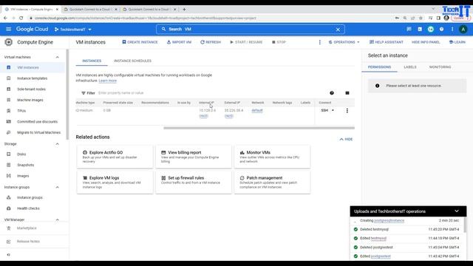The height and width of the screenshot is (266, 473).
Task: Focus the Search VM input field
Action: click(x=251, y=30)
